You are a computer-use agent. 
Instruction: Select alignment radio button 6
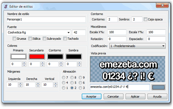coord(80,83)
